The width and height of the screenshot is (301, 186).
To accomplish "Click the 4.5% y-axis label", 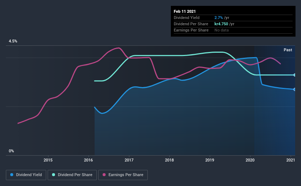I will [x=13, y=41].
